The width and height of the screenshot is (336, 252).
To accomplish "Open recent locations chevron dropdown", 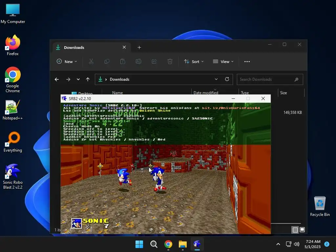I will [x=78, y=79].
